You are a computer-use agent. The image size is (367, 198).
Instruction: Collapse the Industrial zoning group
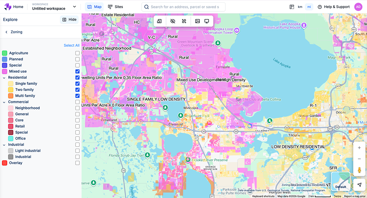[4, 145]
